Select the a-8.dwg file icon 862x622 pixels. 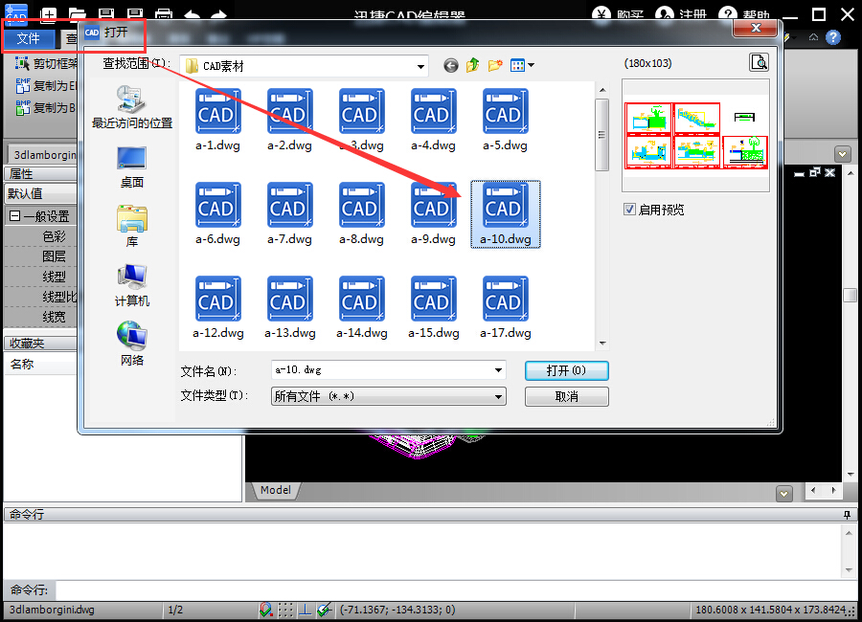tap(361, 205)
